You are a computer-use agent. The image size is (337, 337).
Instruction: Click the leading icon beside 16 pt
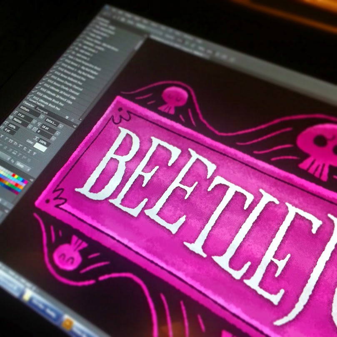click(x=40, y=124)
